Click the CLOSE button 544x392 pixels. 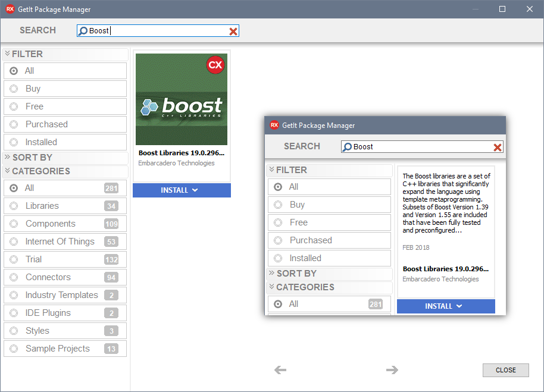point(505,370)
